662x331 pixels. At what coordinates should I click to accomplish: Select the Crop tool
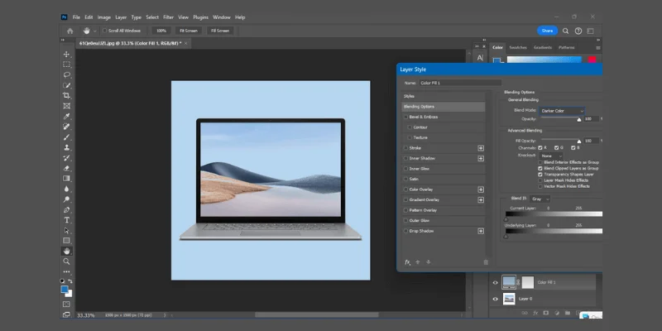67,95
